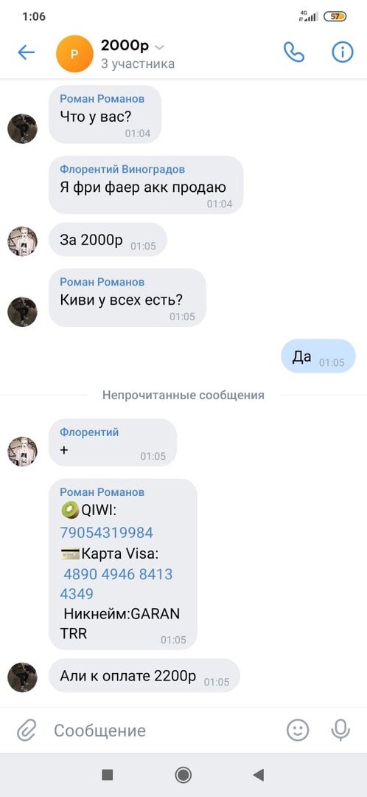Viewport: 367px width, 797px height.
Task: Expand the chevron next to 2000р title
Action: pyautogui.click(x=159, y=48)
